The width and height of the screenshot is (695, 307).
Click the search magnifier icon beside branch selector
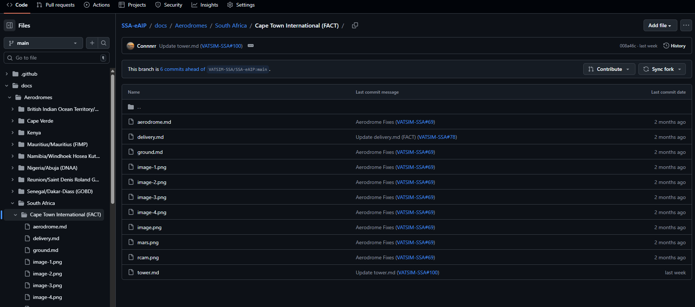click(x=104, y=43)
